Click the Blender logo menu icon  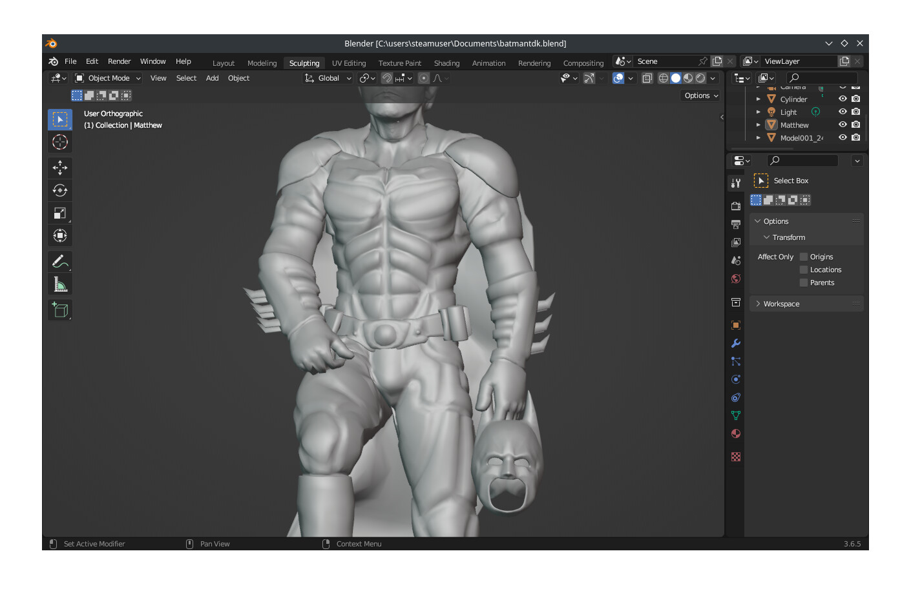pos(54,61)
